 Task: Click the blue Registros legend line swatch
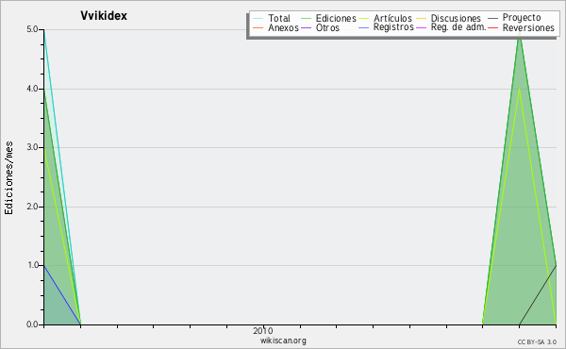coord(364,27)
